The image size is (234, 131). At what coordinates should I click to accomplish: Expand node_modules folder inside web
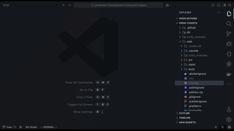pos(182,55)
